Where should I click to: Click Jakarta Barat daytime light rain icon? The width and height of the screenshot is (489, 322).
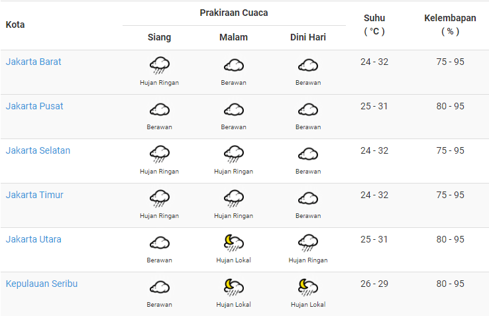point(159,66)
